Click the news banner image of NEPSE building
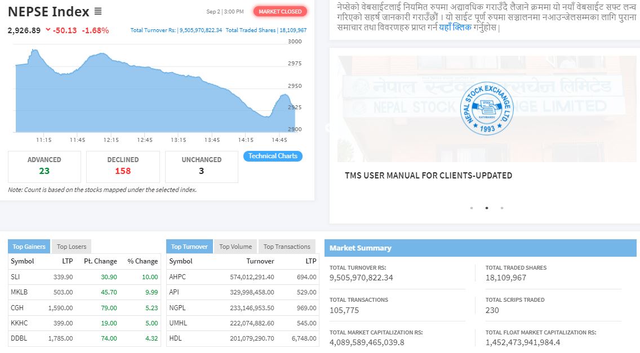 [x=487, y=109]
